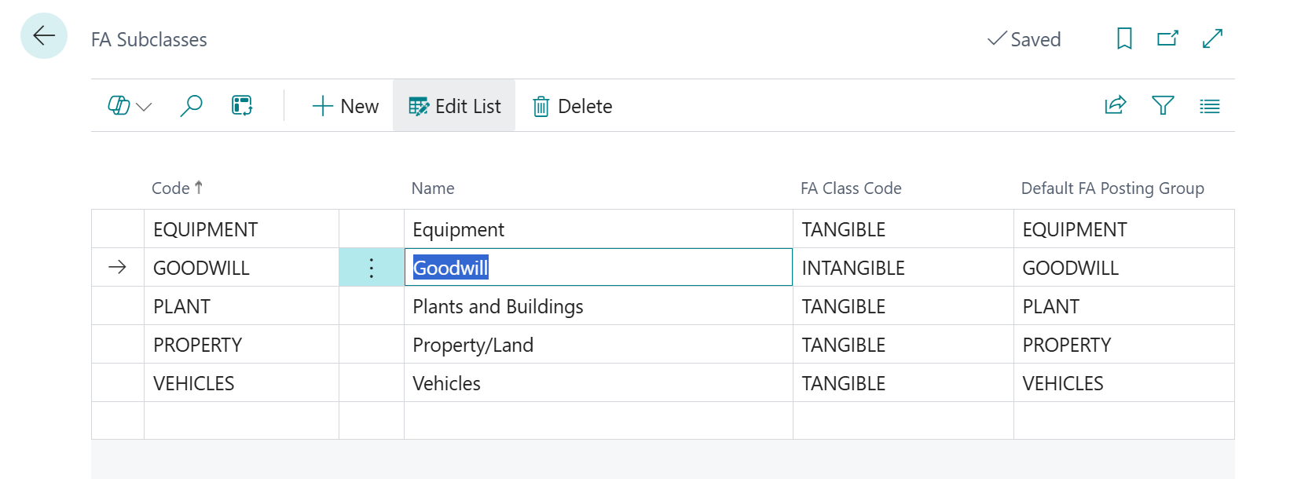
Task: Click the search magnifier icon
Action: (191, 106)
